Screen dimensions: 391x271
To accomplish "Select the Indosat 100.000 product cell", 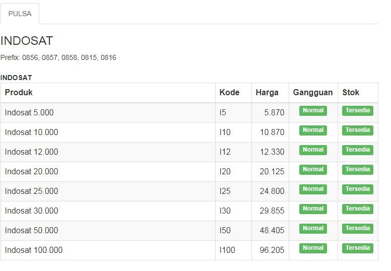I will [108, 250].
